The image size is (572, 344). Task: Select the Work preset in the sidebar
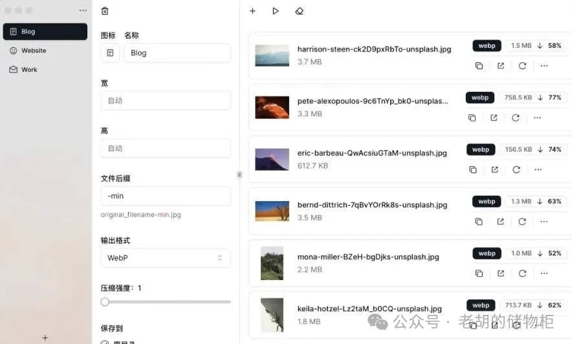tap(45, 70)
